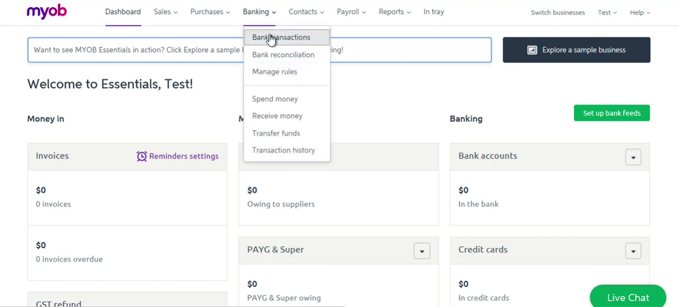Click the alarm clock icon beside Reminders settings

142,156
